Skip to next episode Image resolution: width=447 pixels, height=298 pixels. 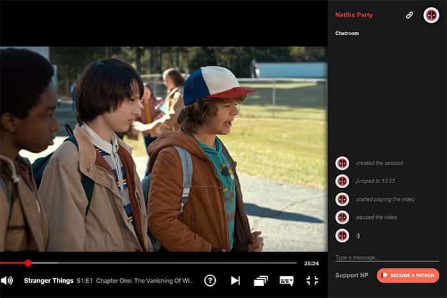click(235, 281)
